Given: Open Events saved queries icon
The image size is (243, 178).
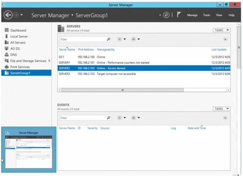Looking at the screenshot, I should [x=133, y=118].
